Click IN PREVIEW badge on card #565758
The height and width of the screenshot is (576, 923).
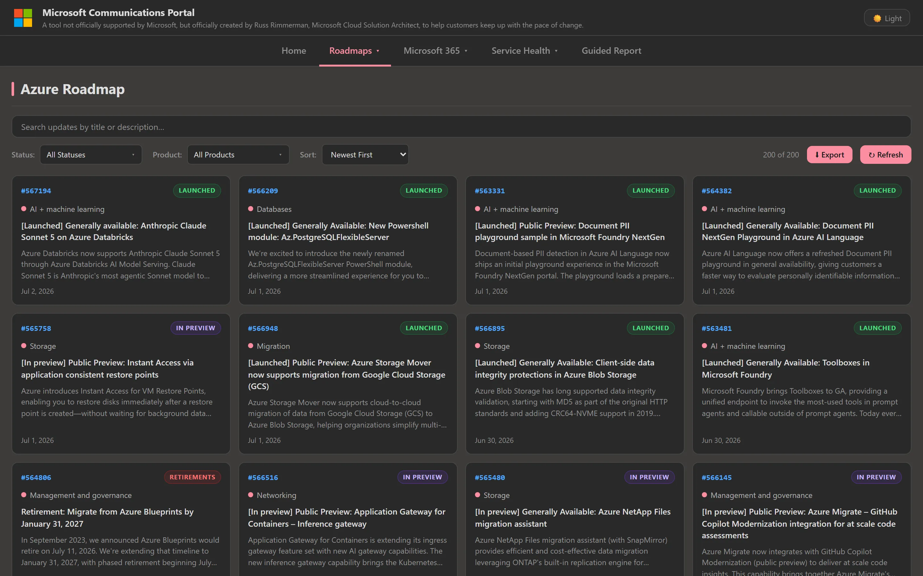(x=196, y=328)
